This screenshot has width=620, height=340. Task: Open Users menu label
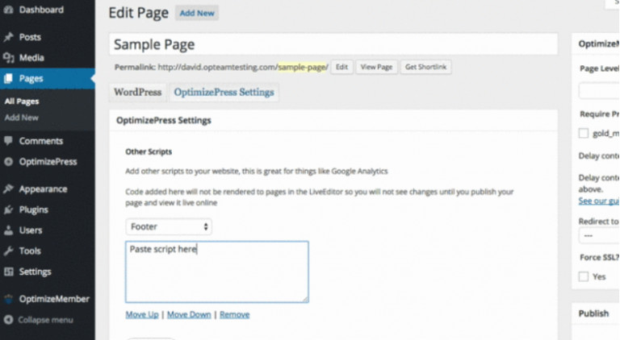point(31,230)
